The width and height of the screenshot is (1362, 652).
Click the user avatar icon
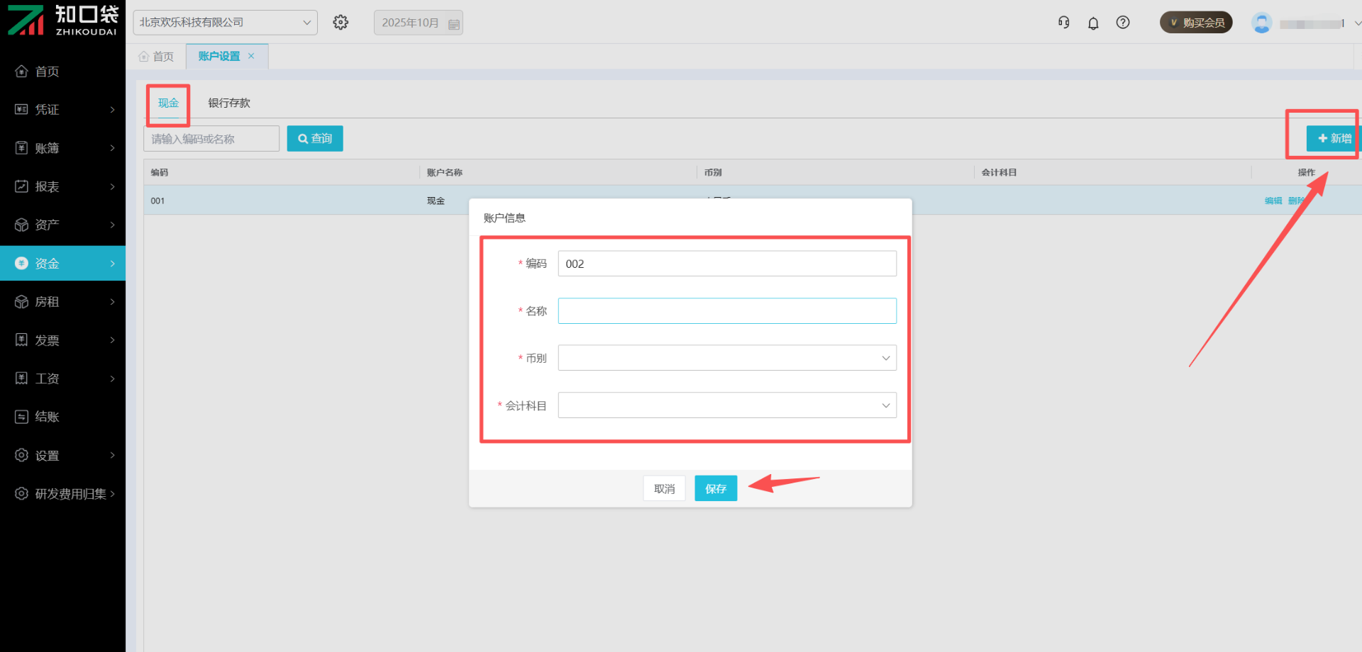(x=1261, y=23)
